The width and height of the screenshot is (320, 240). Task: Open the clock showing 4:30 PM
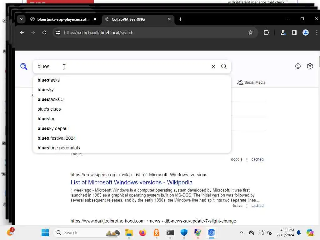(x=285, y=232)
